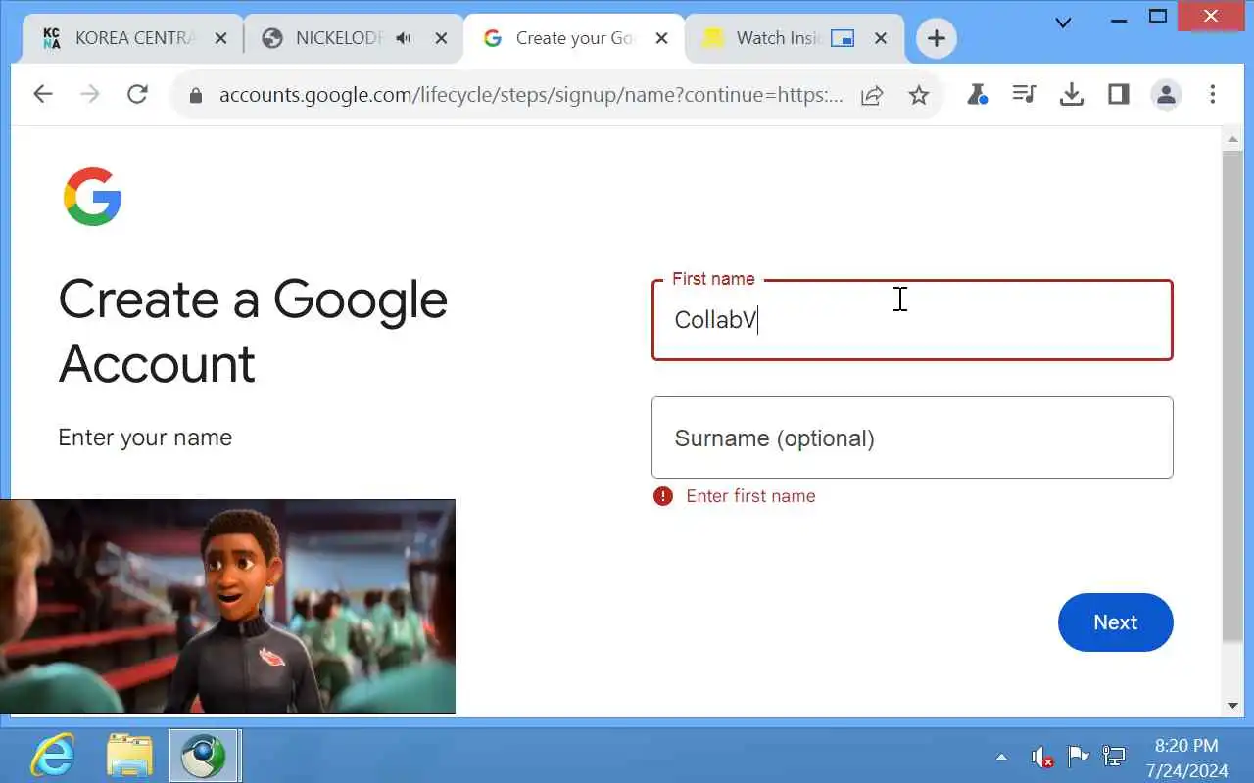
Task: View site security lock info
Action: (x=195, y=95)
